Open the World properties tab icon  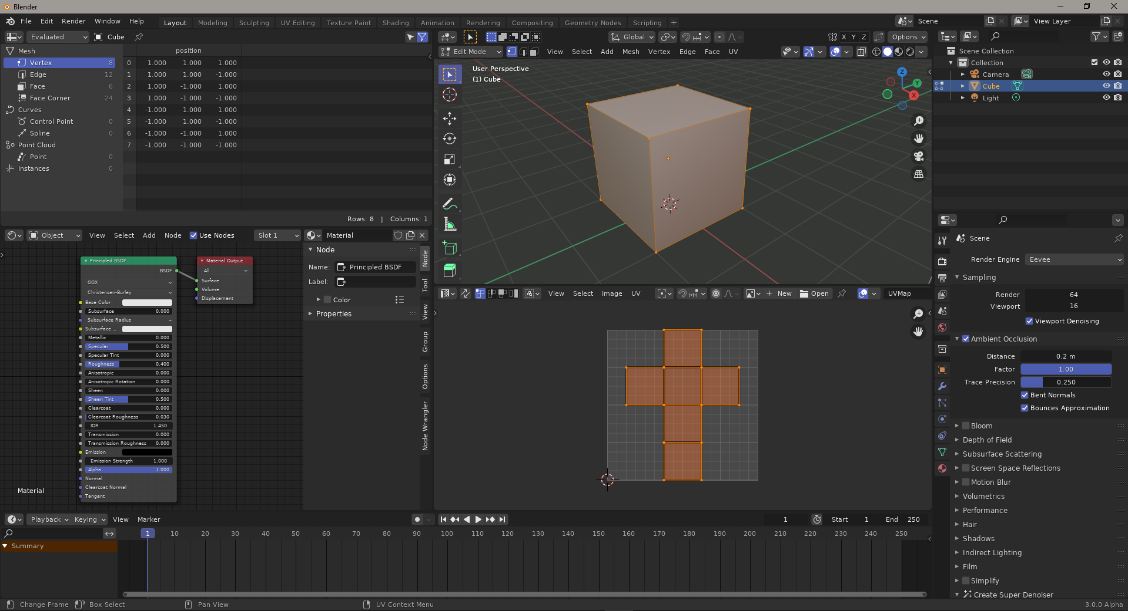coord(942,328)
